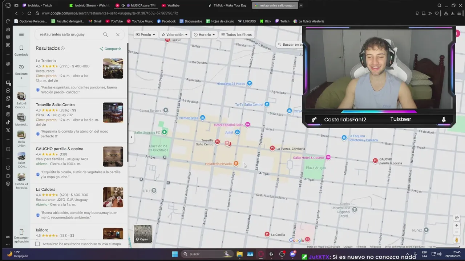Open the Horario filter dropdown

pos(204,34)
